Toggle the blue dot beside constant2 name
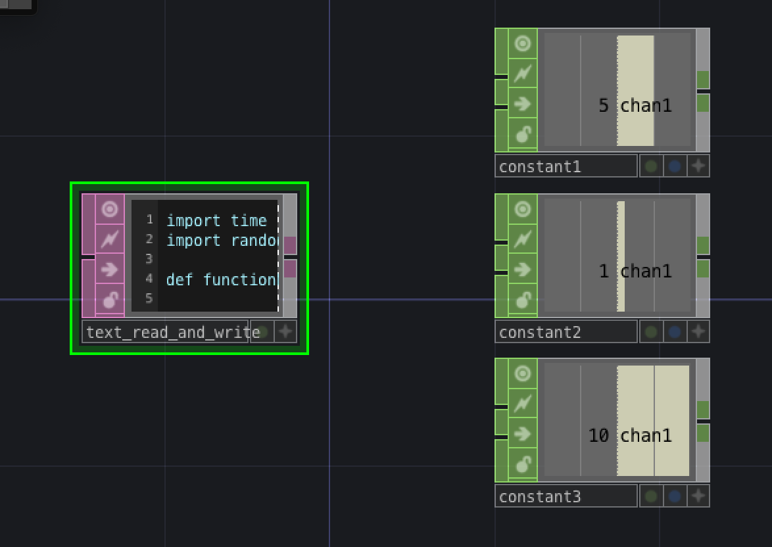This screenshot has height=547, width=772. [673, 332]
